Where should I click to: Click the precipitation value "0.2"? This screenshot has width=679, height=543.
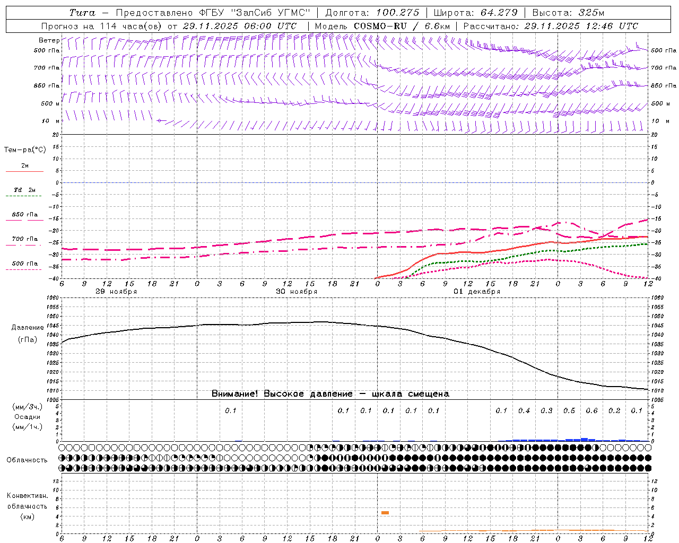(x=614, y=410)
